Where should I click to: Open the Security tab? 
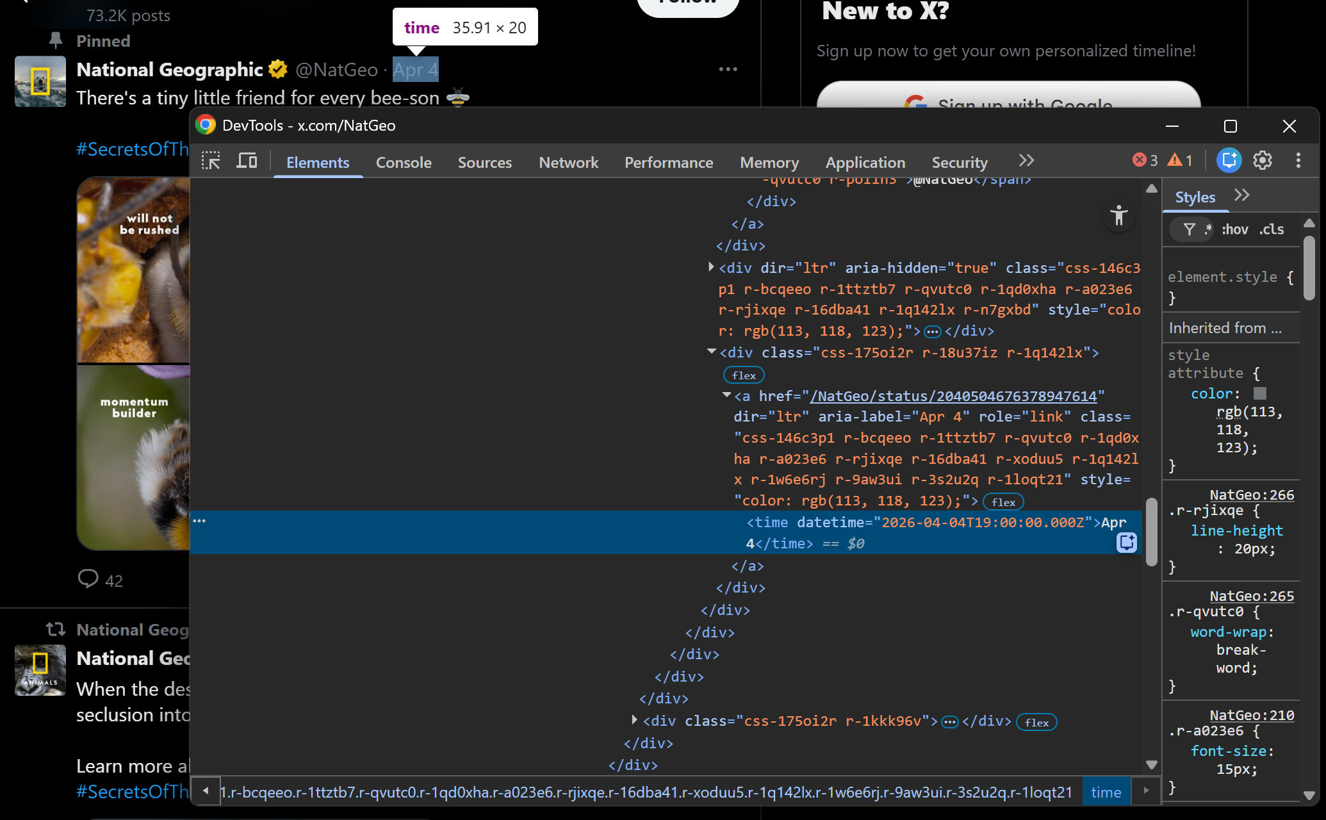click(x=960, y=163)
